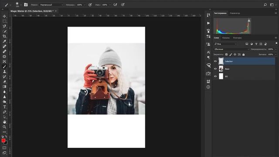Open the layer fill dropdown arrow
The height and width of the screenshot is (157, 279).
coord(276,55)
